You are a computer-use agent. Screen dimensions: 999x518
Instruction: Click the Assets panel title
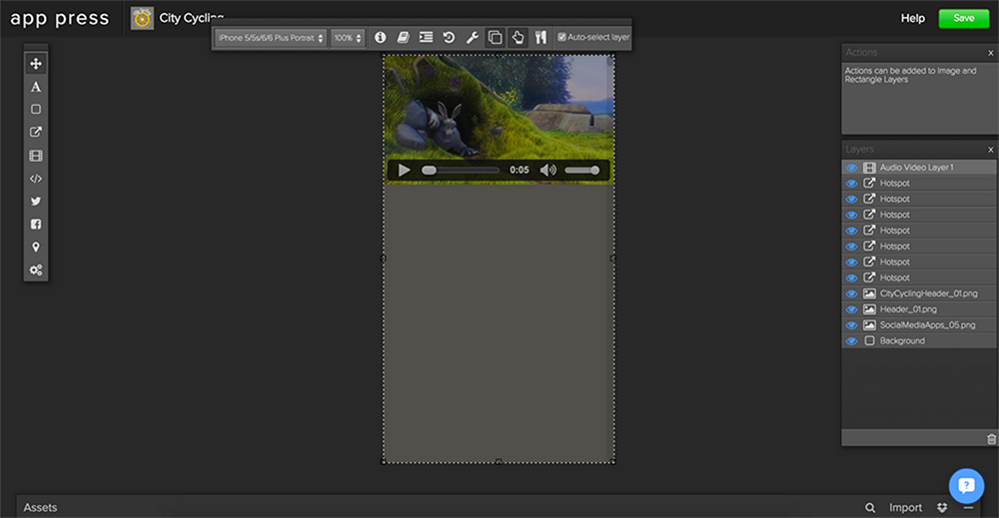(40, 507)
